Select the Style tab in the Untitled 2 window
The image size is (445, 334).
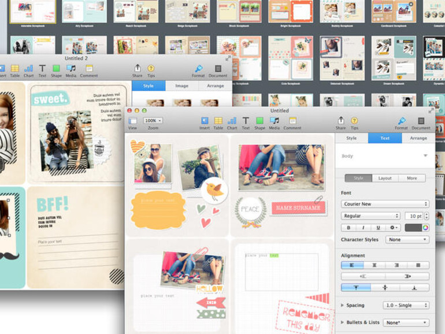(x=149, y=86)
